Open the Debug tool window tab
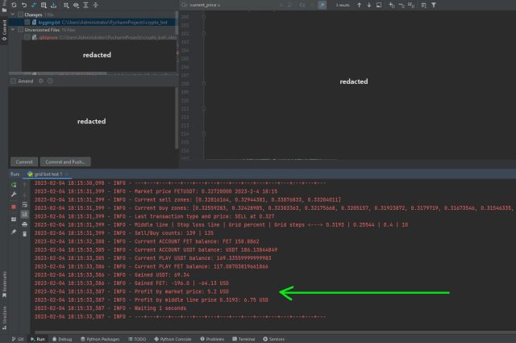The width and height of the screenshot is (516, 343). [62, 339]
